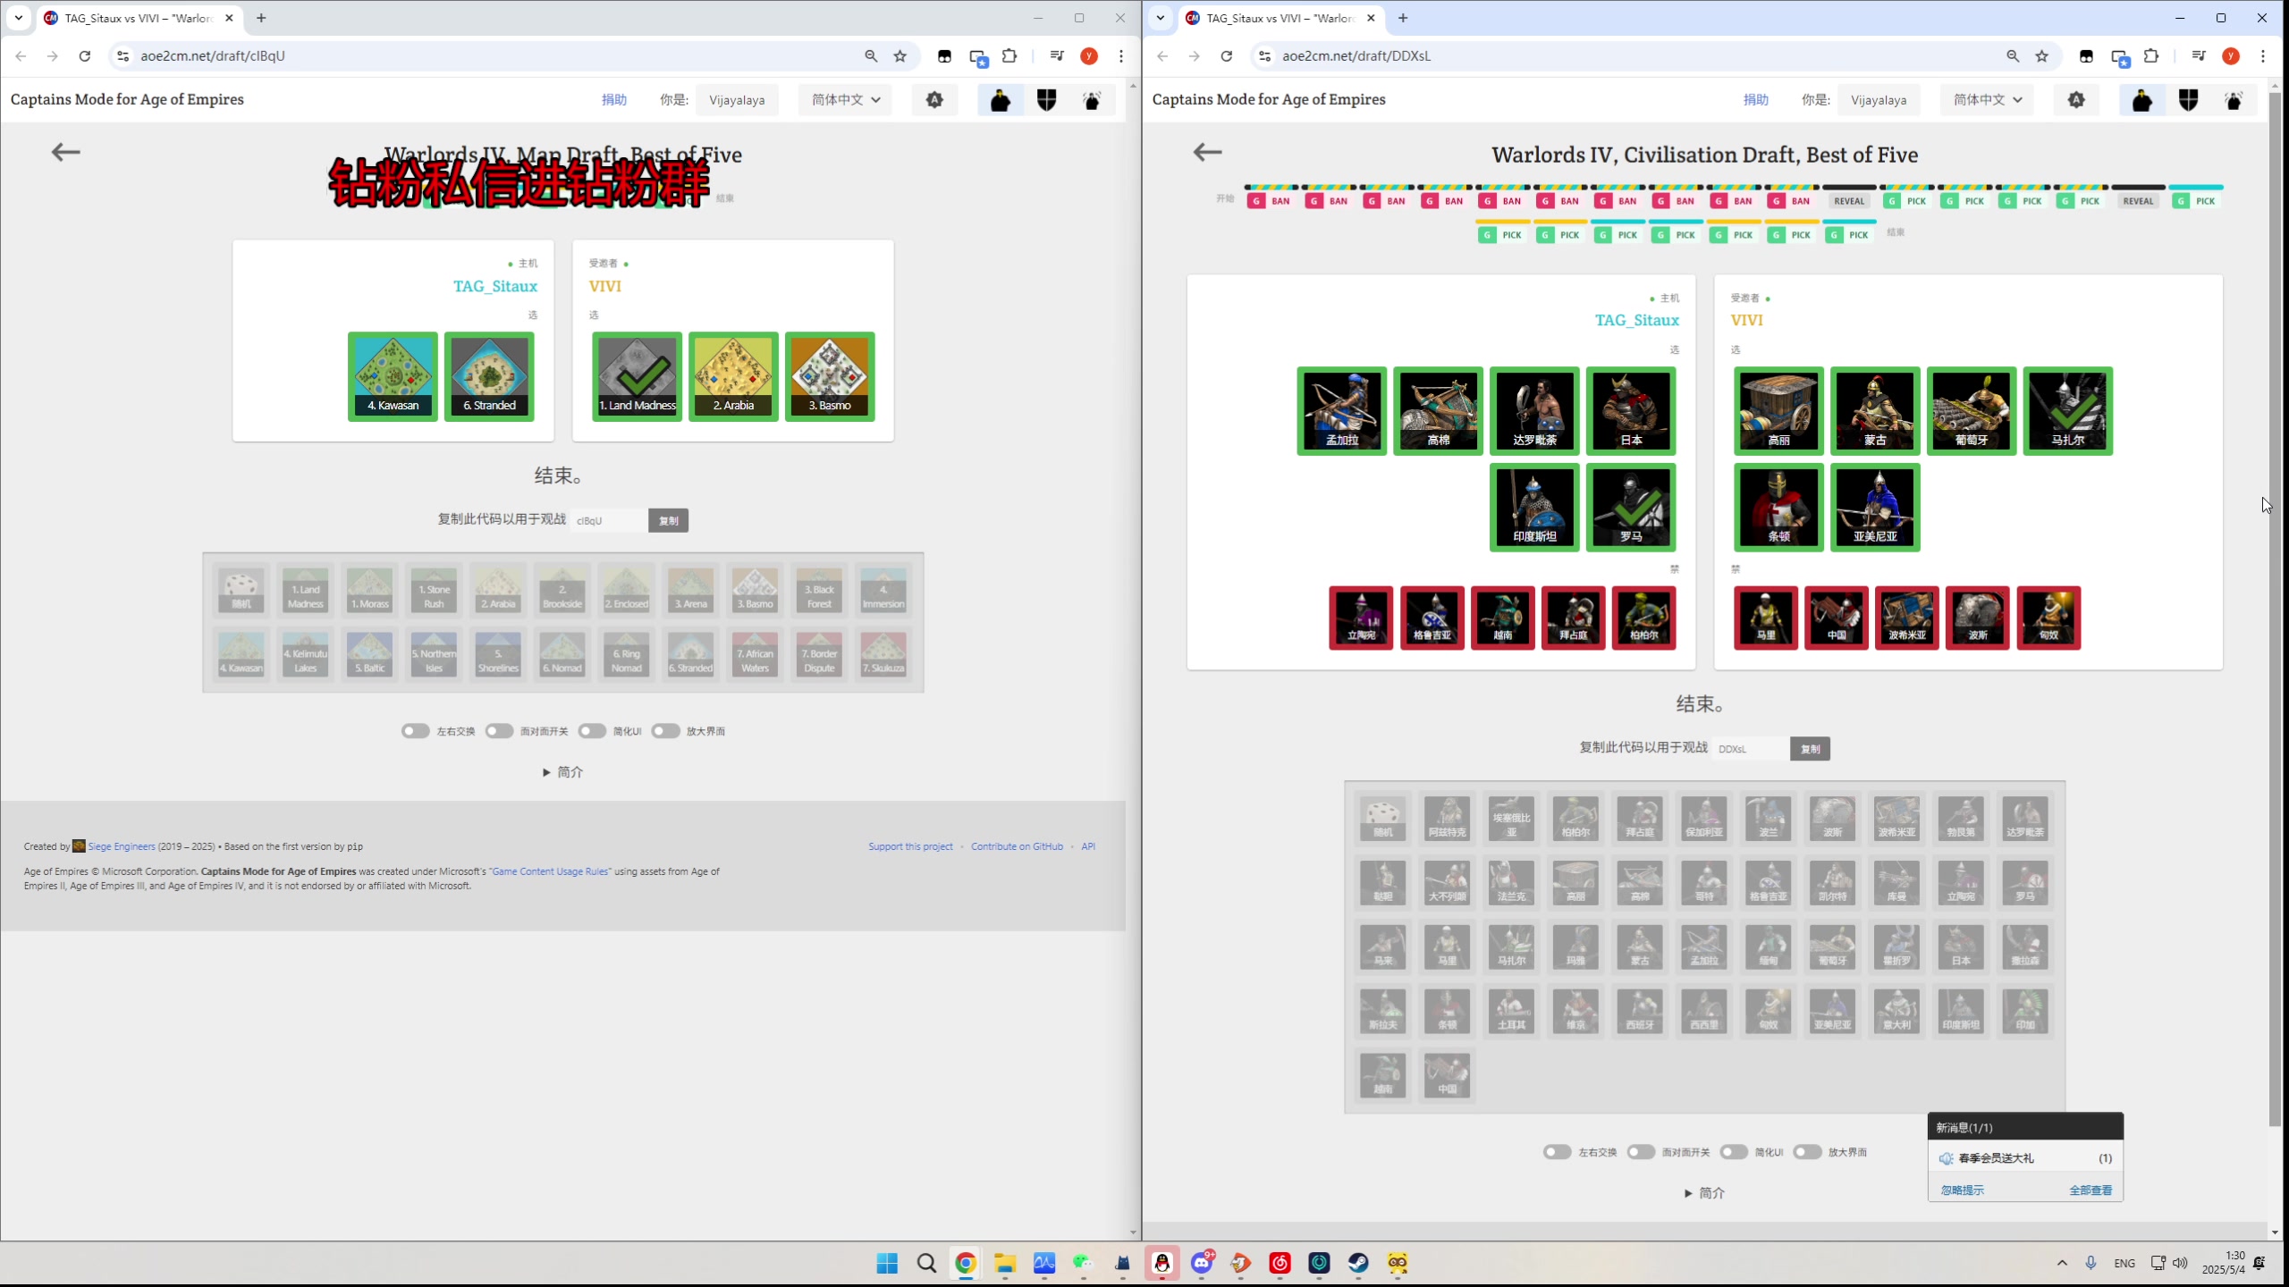2289x1287 pixels.
Task: Open Chrome menu in right browser
Action: [2263, 55]
